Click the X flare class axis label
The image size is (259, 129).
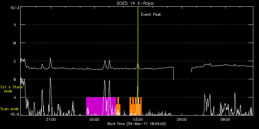click(15, 25)
